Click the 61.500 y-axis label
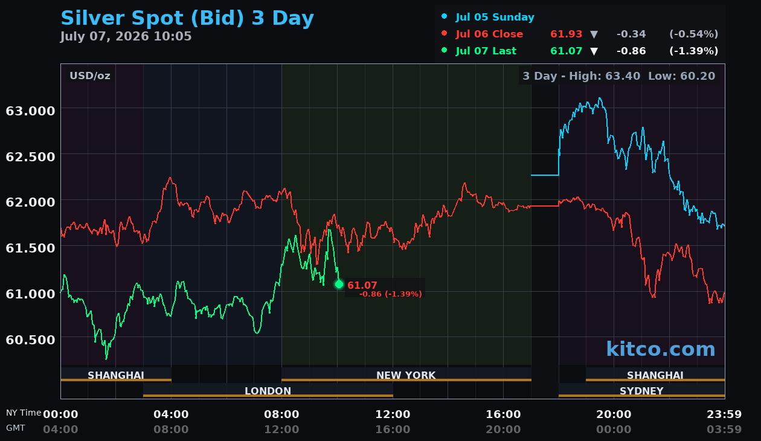The image size is (761, 441). (x=30, y=248)
